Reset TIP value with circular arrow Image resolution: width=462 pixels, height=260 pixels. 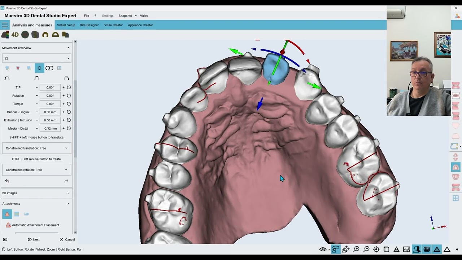click(69, 87)
